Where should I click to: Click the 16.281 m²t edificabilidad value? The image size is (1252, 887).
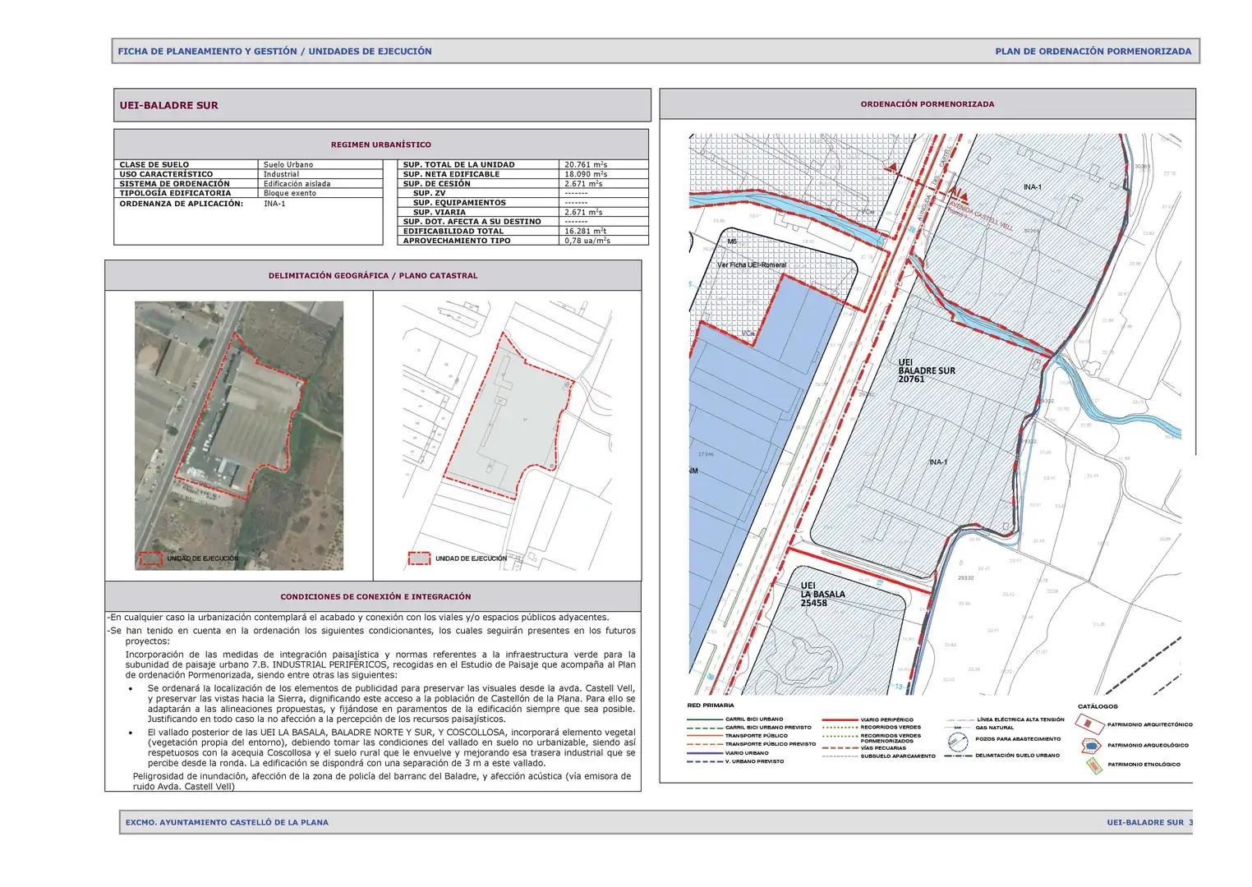tap(585, 232)
